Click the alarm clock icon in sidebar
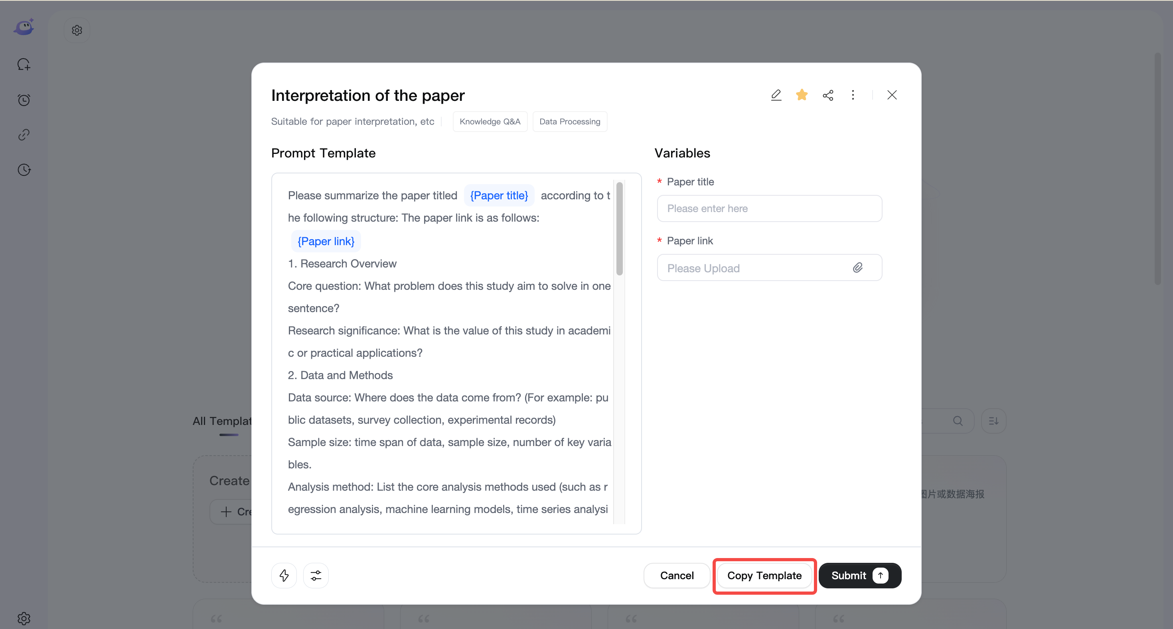Image resolution: width=1173 pixels, height=629 pixels. click(x=24, y=100)
